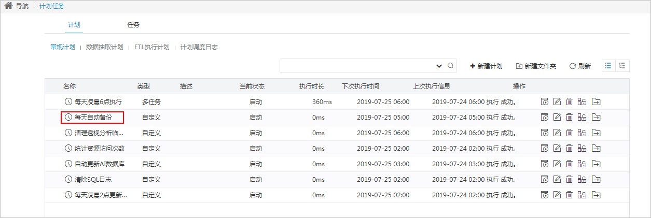651x218 pixels.
Task: Click the home icon beside 导航
Action: point(8,6)
